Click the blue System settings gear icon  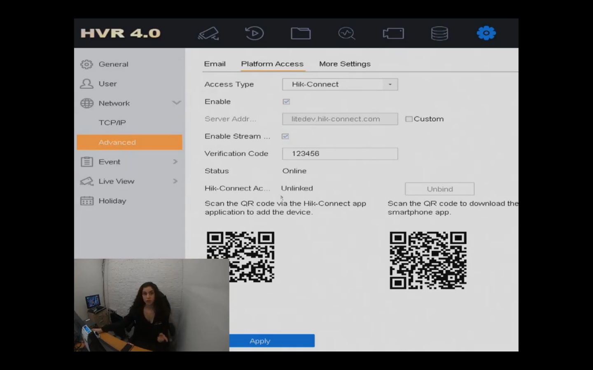(486, 33)
